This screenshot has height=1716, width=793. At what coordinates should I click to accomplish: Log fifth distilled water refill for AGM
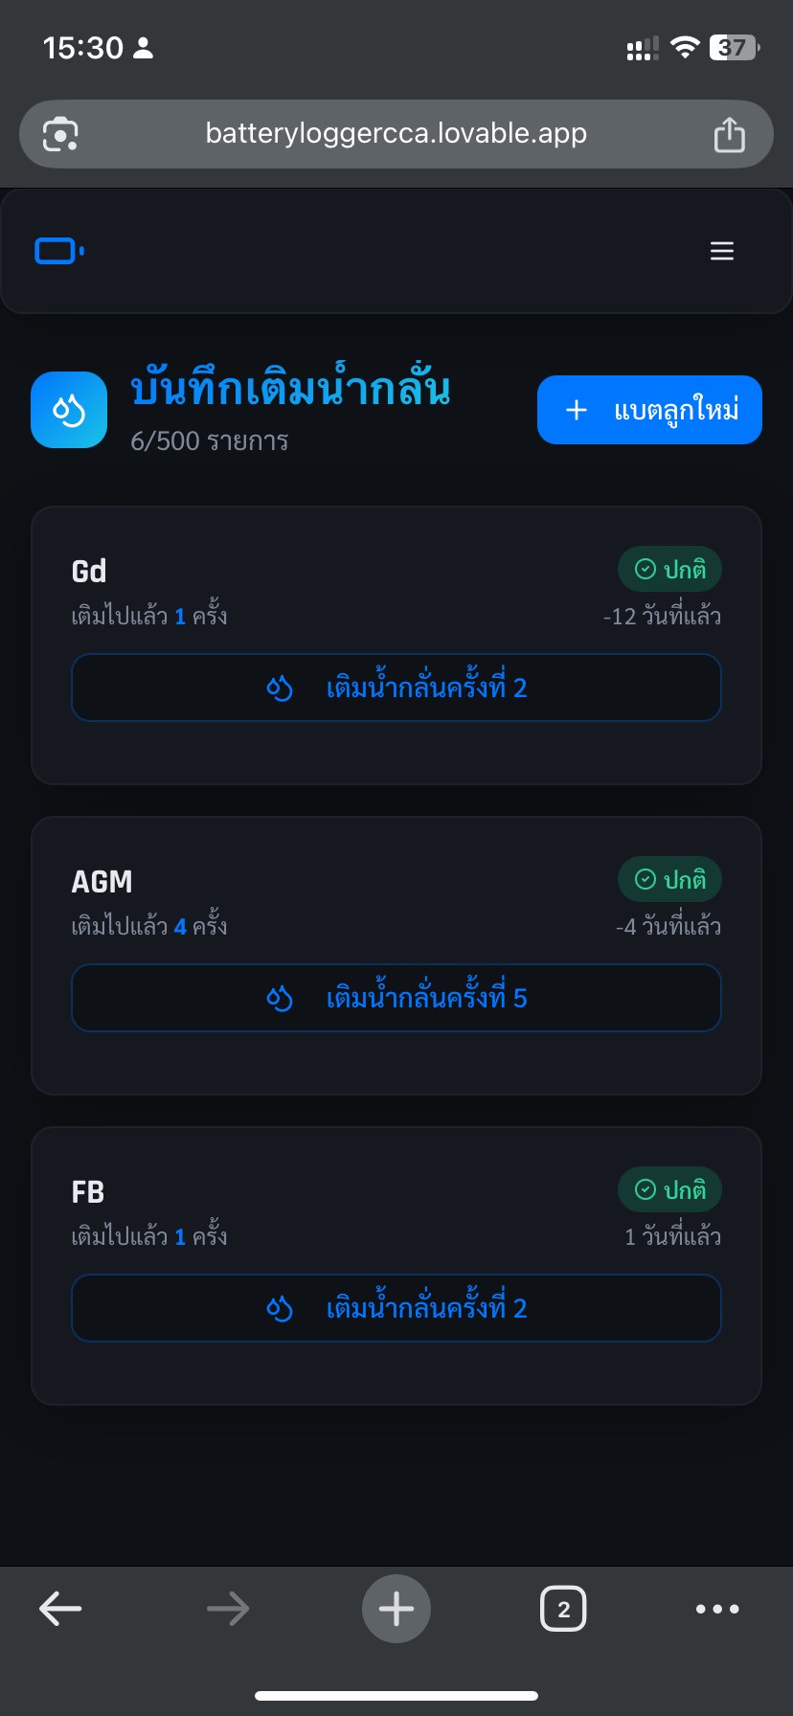pos(396,998)
